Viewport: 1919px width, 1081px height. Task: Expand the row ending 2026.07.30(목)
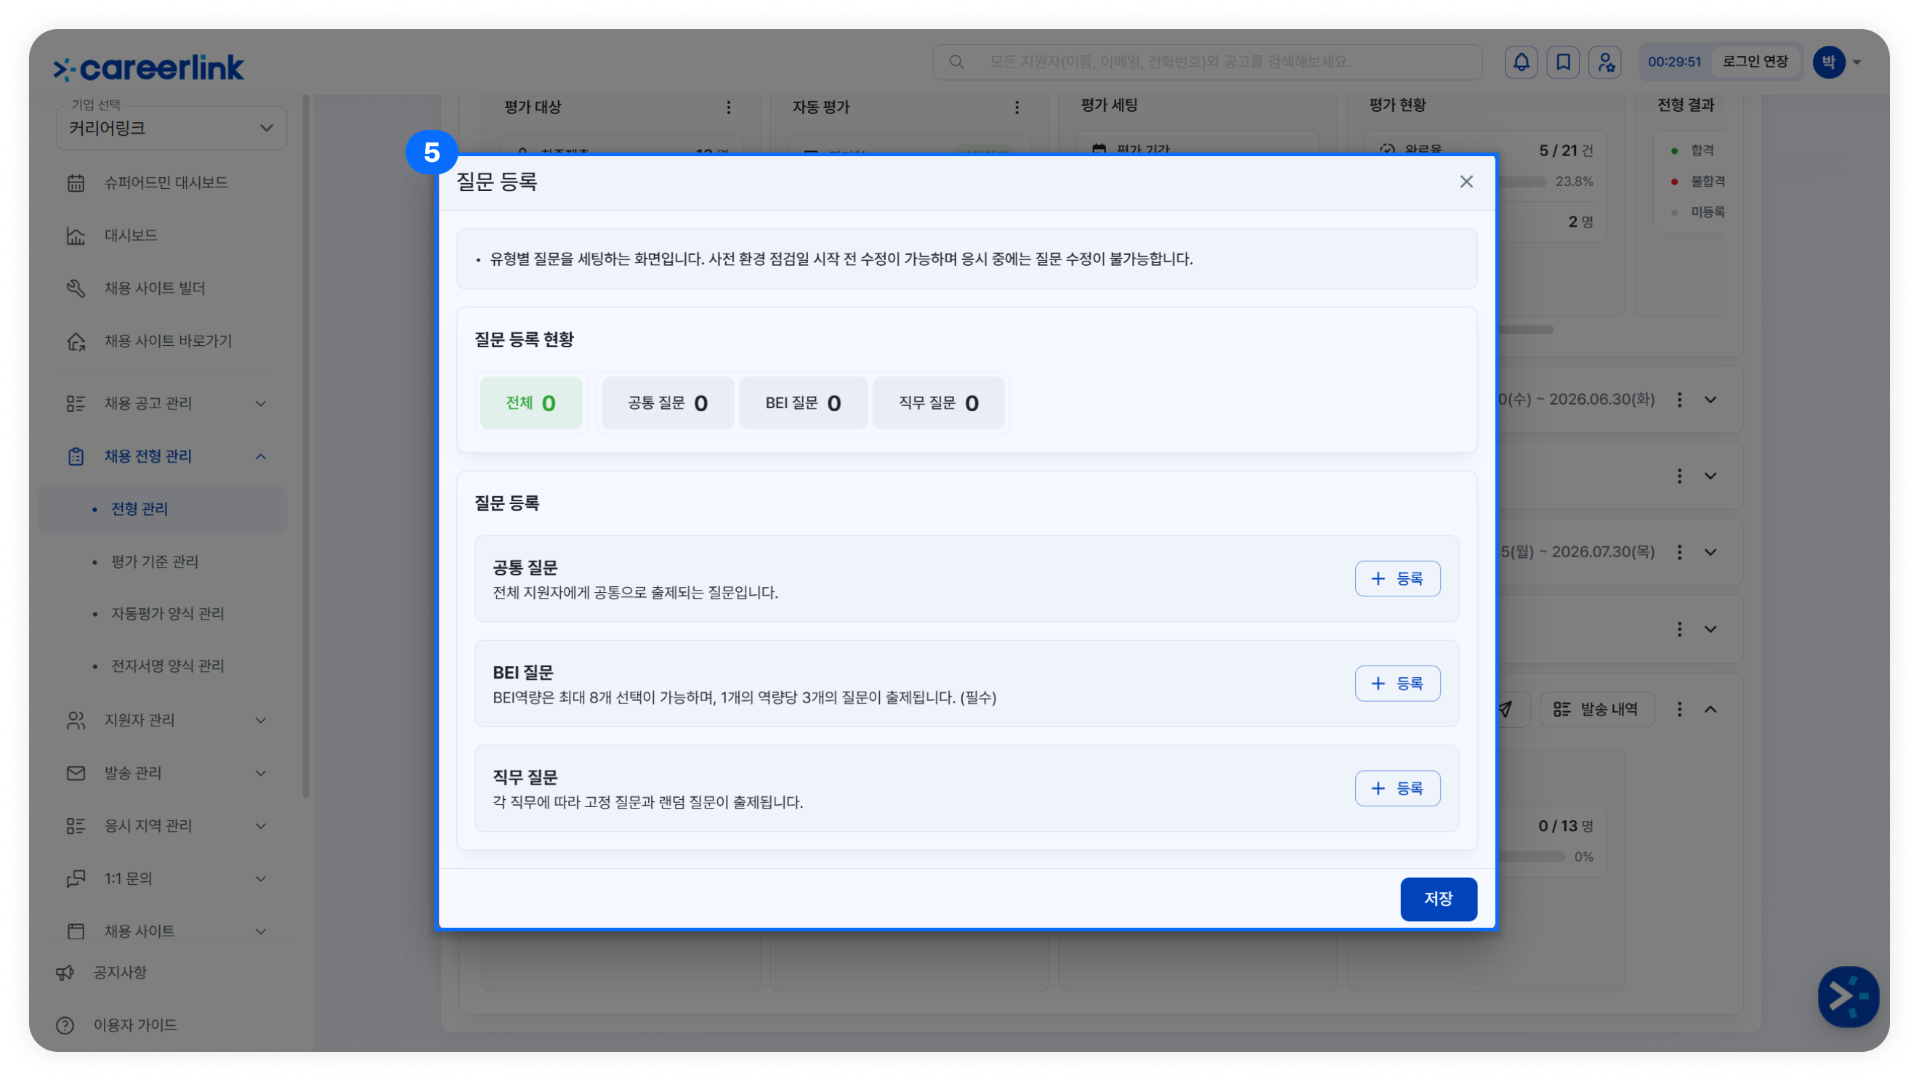coord(1710,552)
